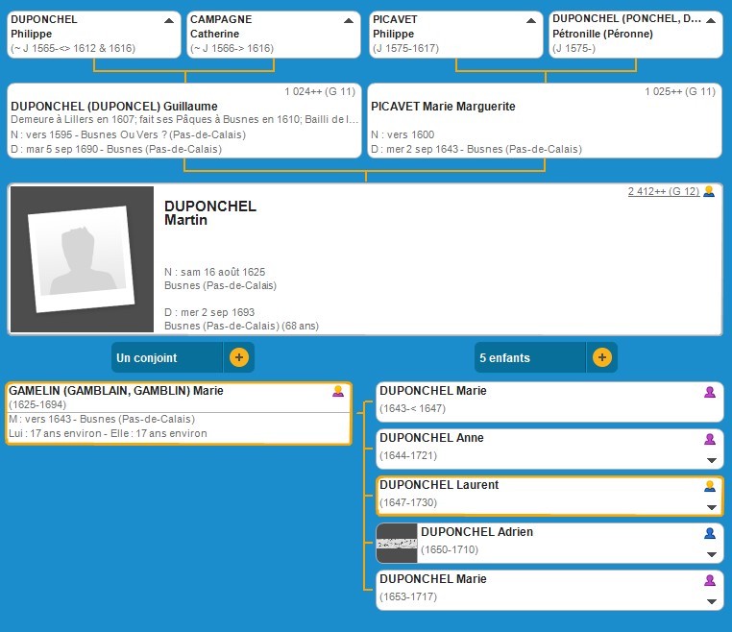The width and height of the screenshot is (732, 632).
Task: Click the plus icon beside 5 enfants
Action: point(601,357)
